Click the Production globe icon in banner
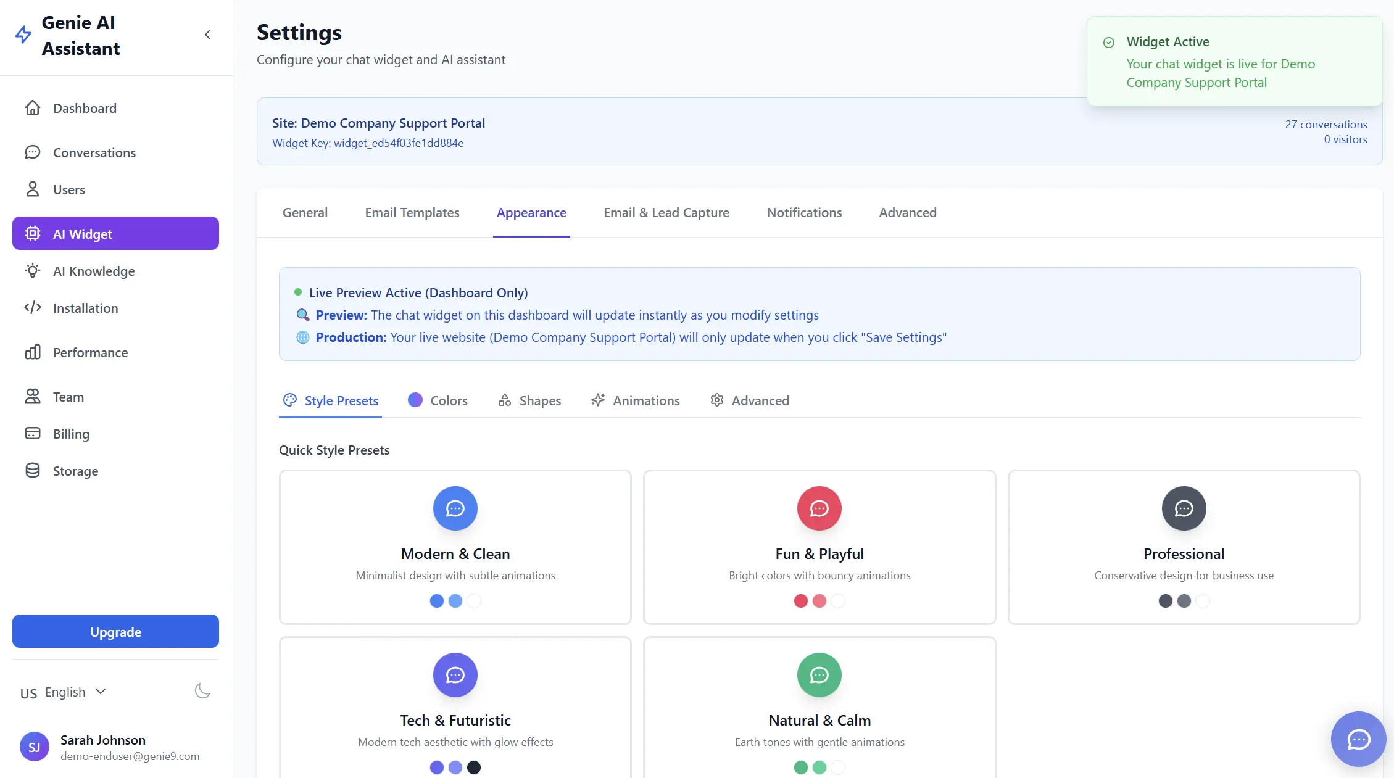Image resolution: width=1394 pixels, height=778 pixels. click(x=302, y=337)
